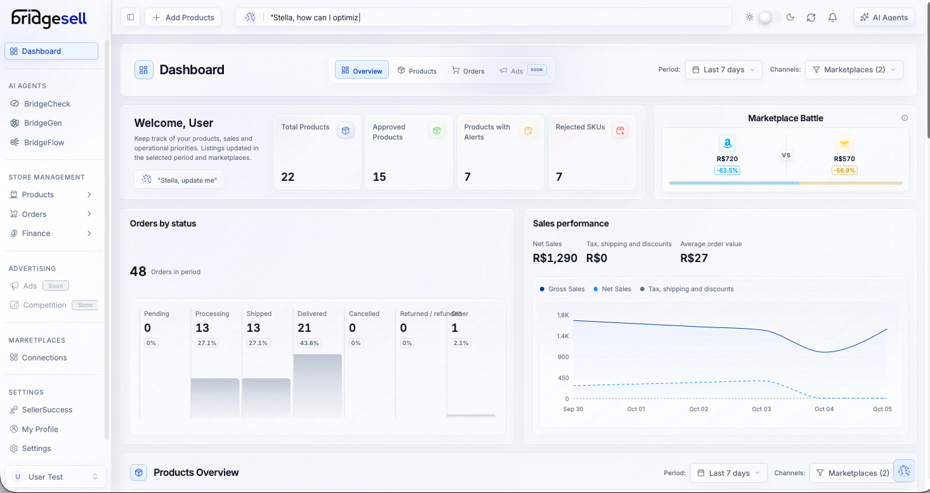Viewport: 930px width, 493px height.
Task: Click "Stella, update me" button
Action: tap(179, 180)
